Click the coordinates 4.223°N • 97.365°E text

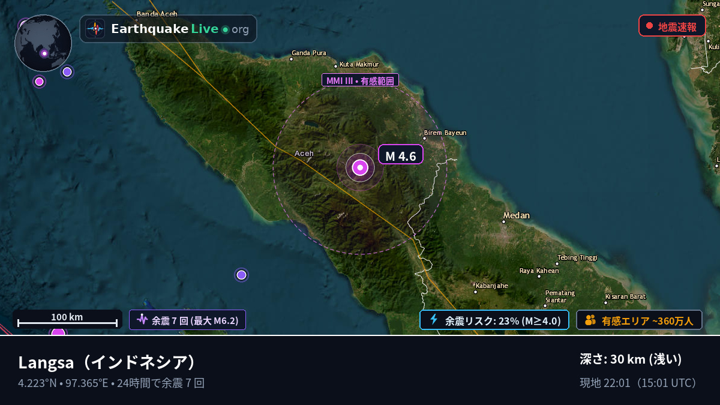click(67, 383)
